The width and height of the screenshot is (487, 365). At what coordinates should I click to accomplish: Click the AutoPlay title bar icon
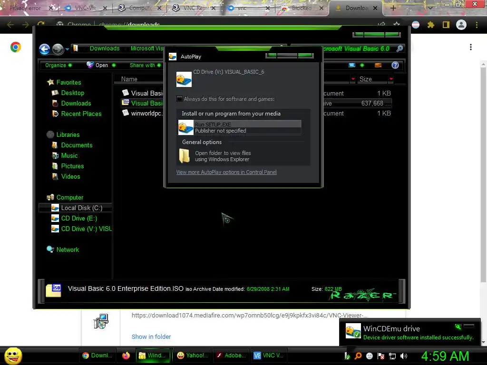[172, 57]
